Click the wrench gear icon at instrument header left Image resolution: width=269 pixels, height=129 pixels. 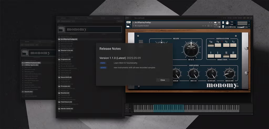pos(128,22)
